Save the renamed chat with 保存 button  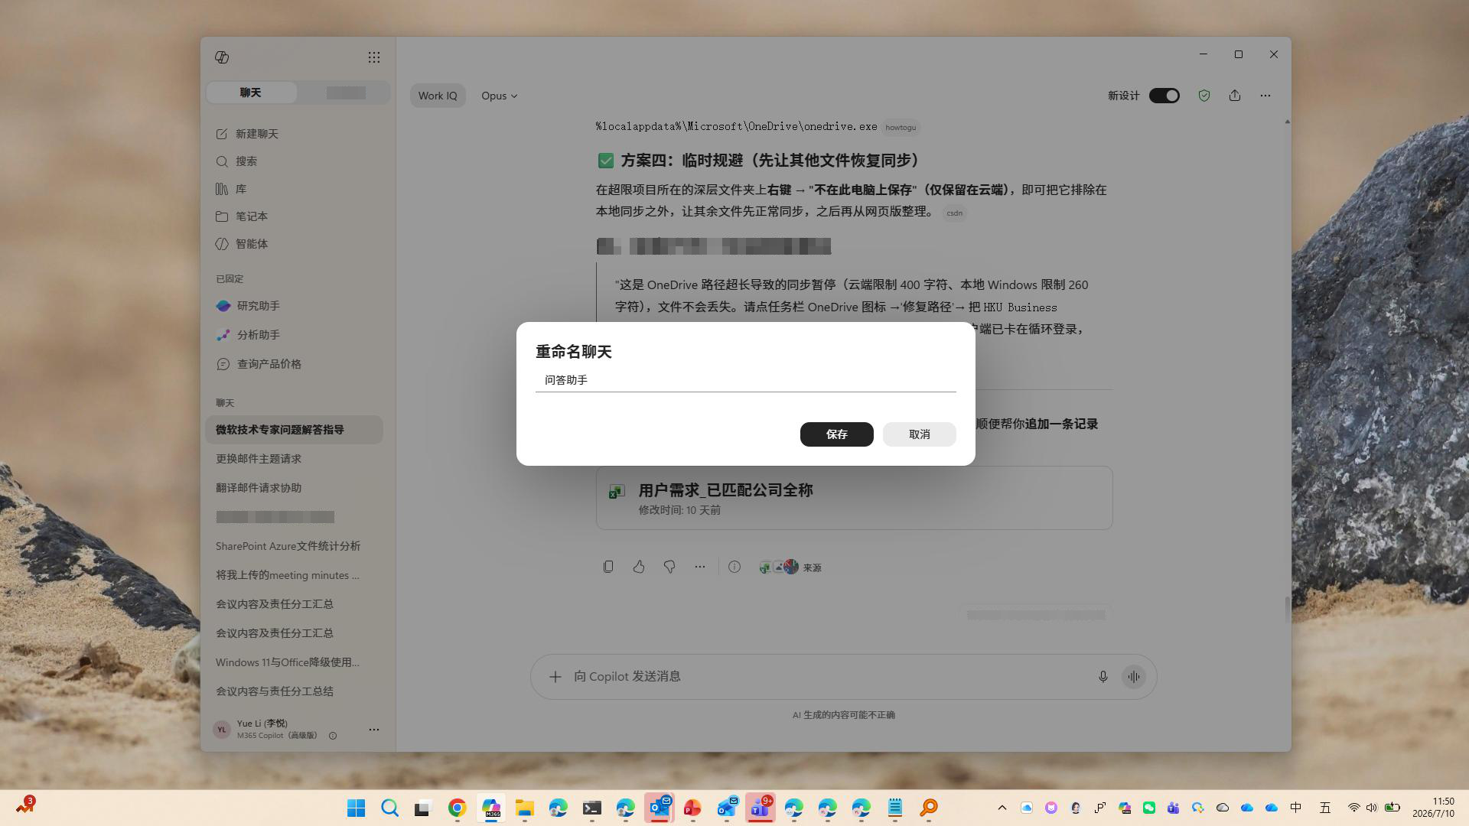(x=836, y=434)
